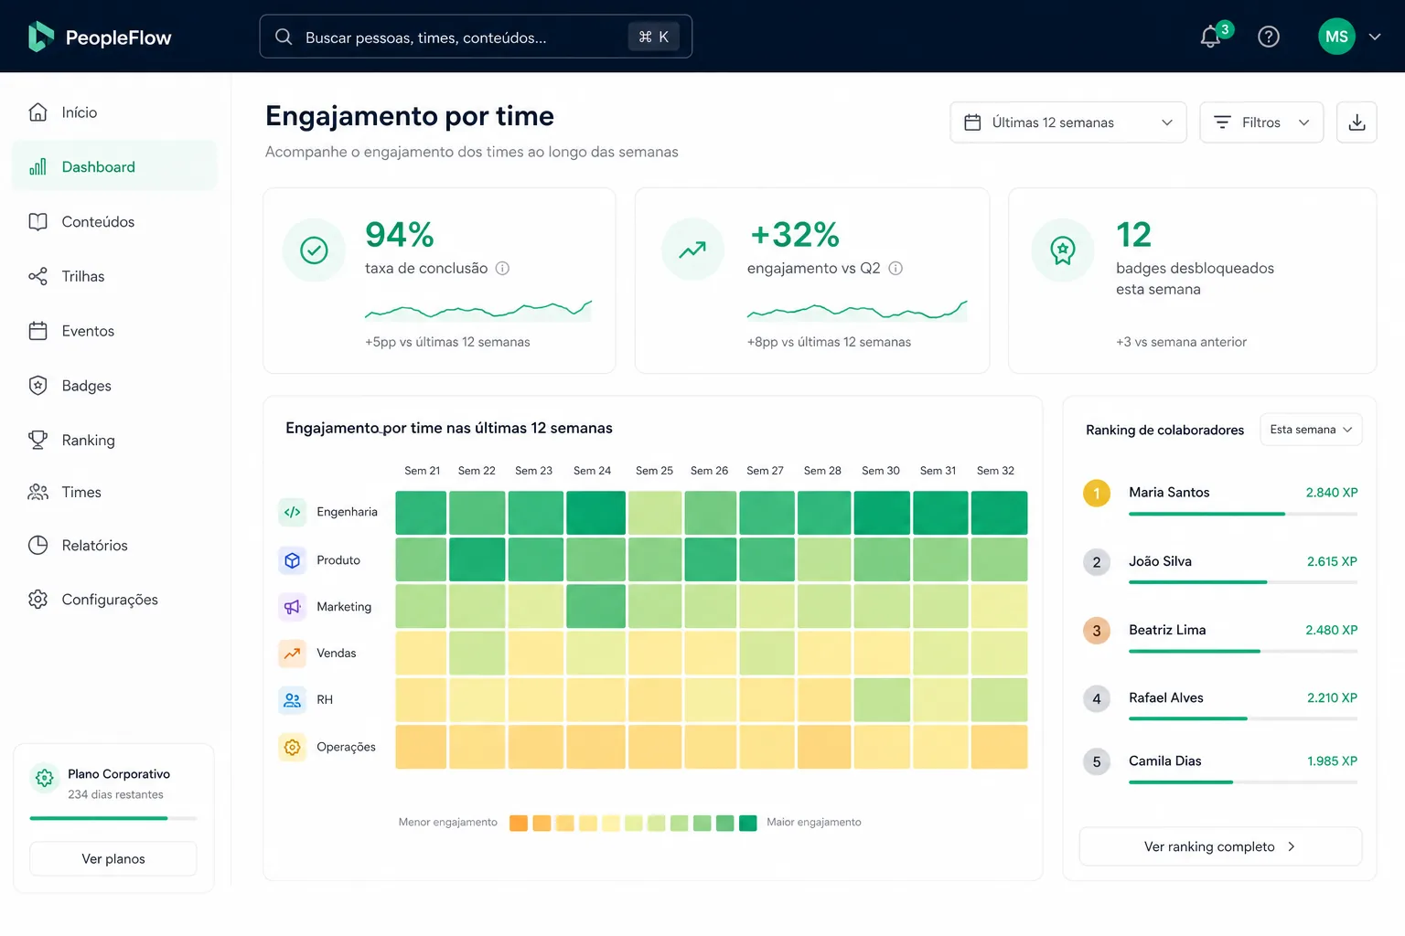The height and width of the screenshot is (936, 1405).
Task: Click the checkmark icon in 94% card
Action: (x=314, y=250)
